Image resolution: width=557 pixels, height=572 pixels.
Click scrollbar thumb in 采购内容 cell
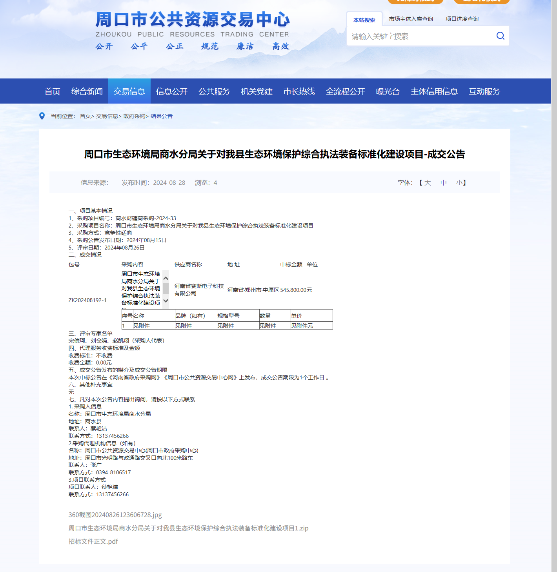coord(166,289)
